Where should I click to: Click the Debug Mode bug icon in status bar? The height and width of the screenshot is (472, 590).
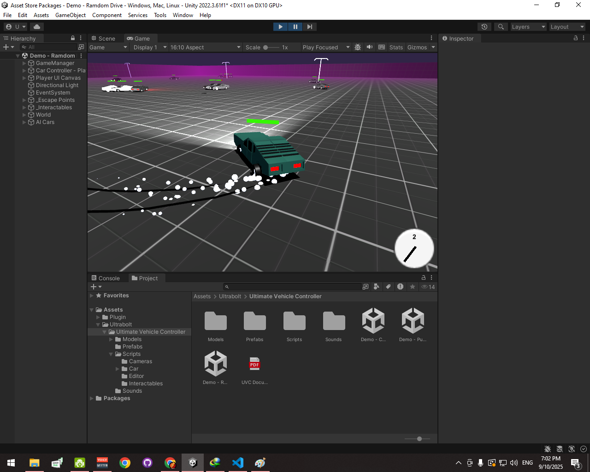click(x=548, y=449)
